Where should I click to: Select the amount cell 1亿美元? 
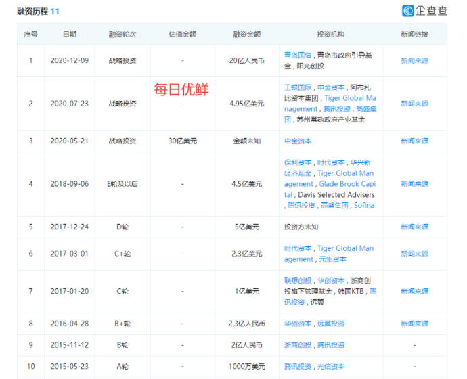click(x=247, y=291)
